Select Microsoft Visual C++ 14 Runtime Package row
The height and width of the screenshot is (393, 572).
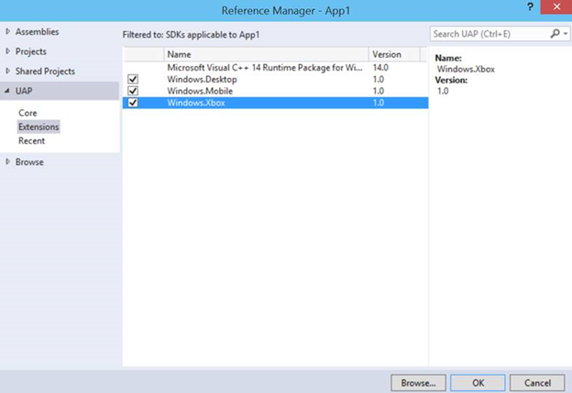tap(275, 68)
